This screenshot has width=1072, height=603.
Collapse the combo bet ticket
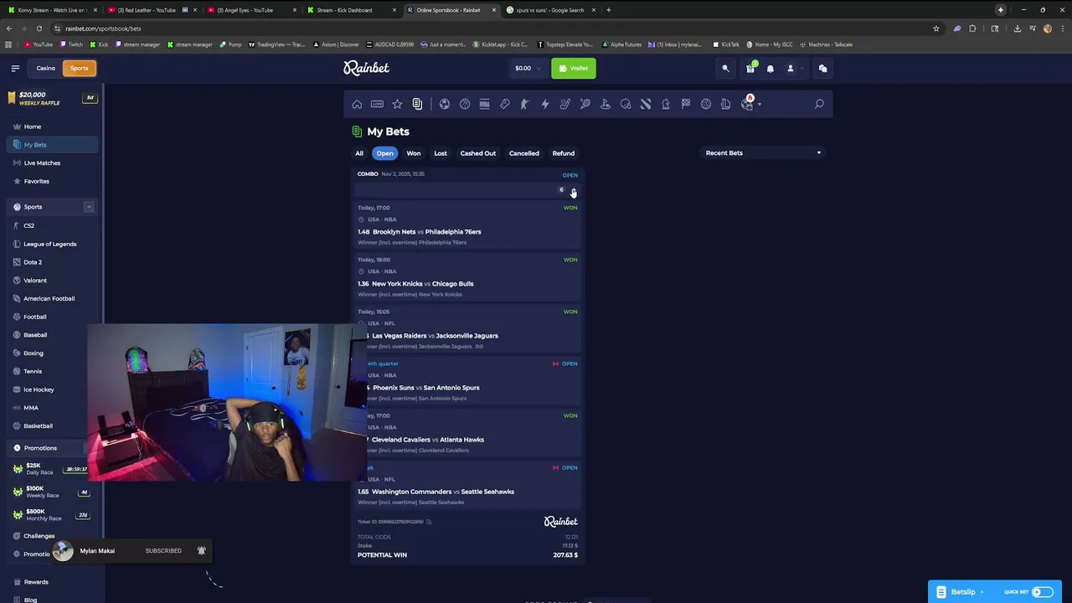tap(573, 190)
